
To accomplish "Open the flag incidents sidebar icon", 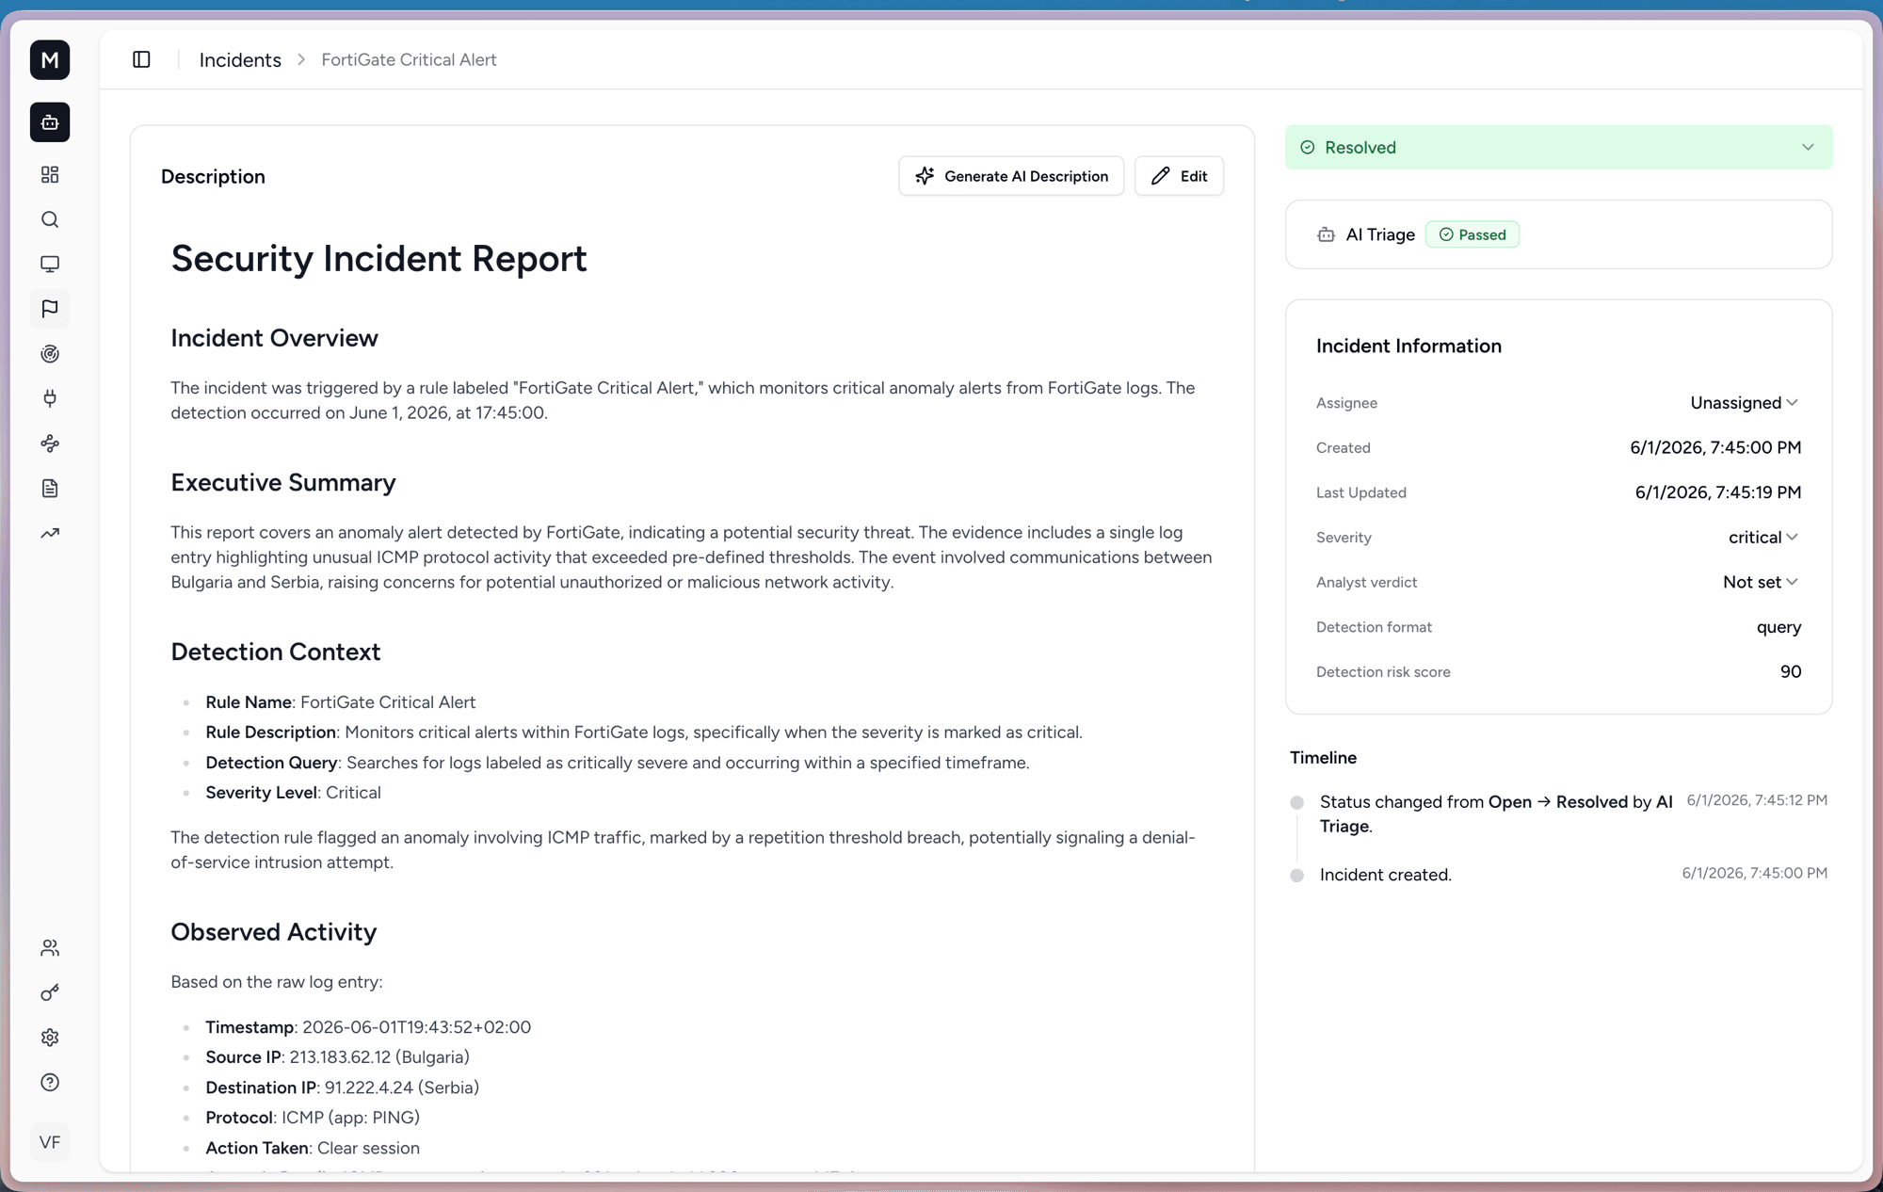I will point(50,309).
